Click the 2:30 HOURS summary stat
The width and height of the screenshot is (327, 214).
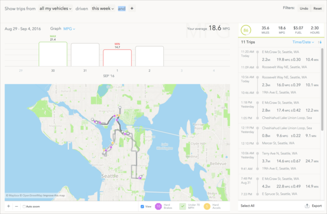[x=315, y=30]
